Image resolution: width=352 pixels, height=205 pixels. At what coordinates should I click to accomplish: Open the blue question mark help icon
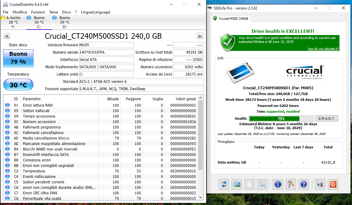(x=303, y=184)
